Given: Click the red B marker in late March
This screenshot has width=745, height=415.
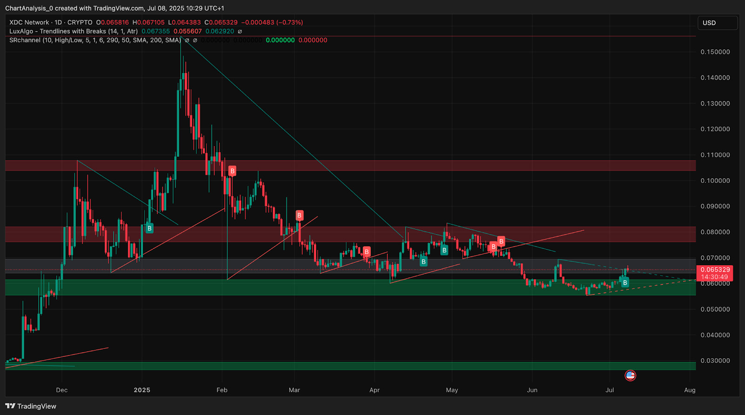Looking at the screenshot, I should pos(366,252).
